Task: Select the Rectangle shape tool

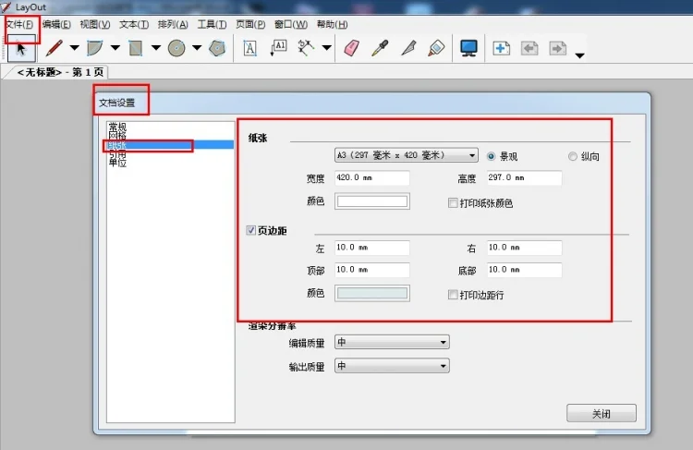Action: (135, 48)
